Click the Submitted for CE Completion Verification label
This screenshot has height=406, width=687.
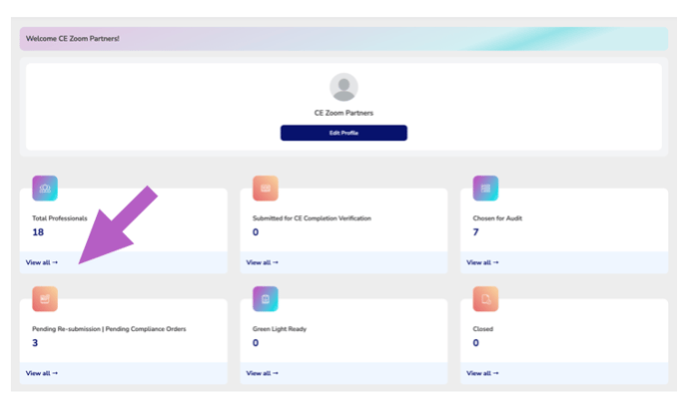point(312,218)
